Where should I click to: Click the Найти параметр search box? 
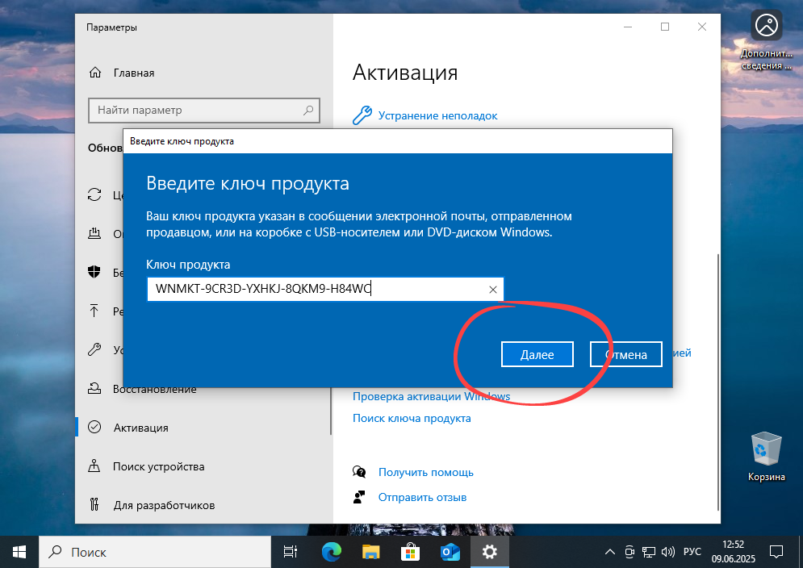[x=203, y=110]
